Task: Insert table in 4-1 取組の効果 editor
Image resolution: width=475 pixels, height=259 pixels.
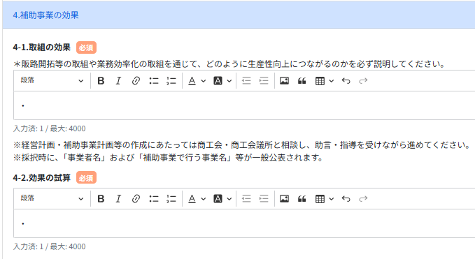Action: pos(320,81)
